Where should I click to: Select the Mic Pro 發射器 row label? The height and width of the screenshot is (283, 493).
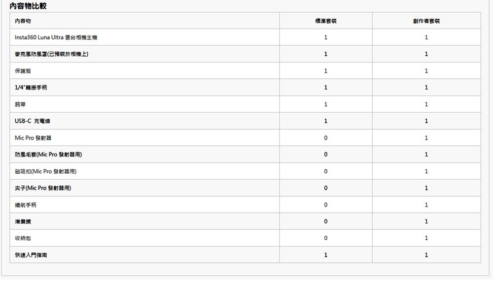click(33, 138)
